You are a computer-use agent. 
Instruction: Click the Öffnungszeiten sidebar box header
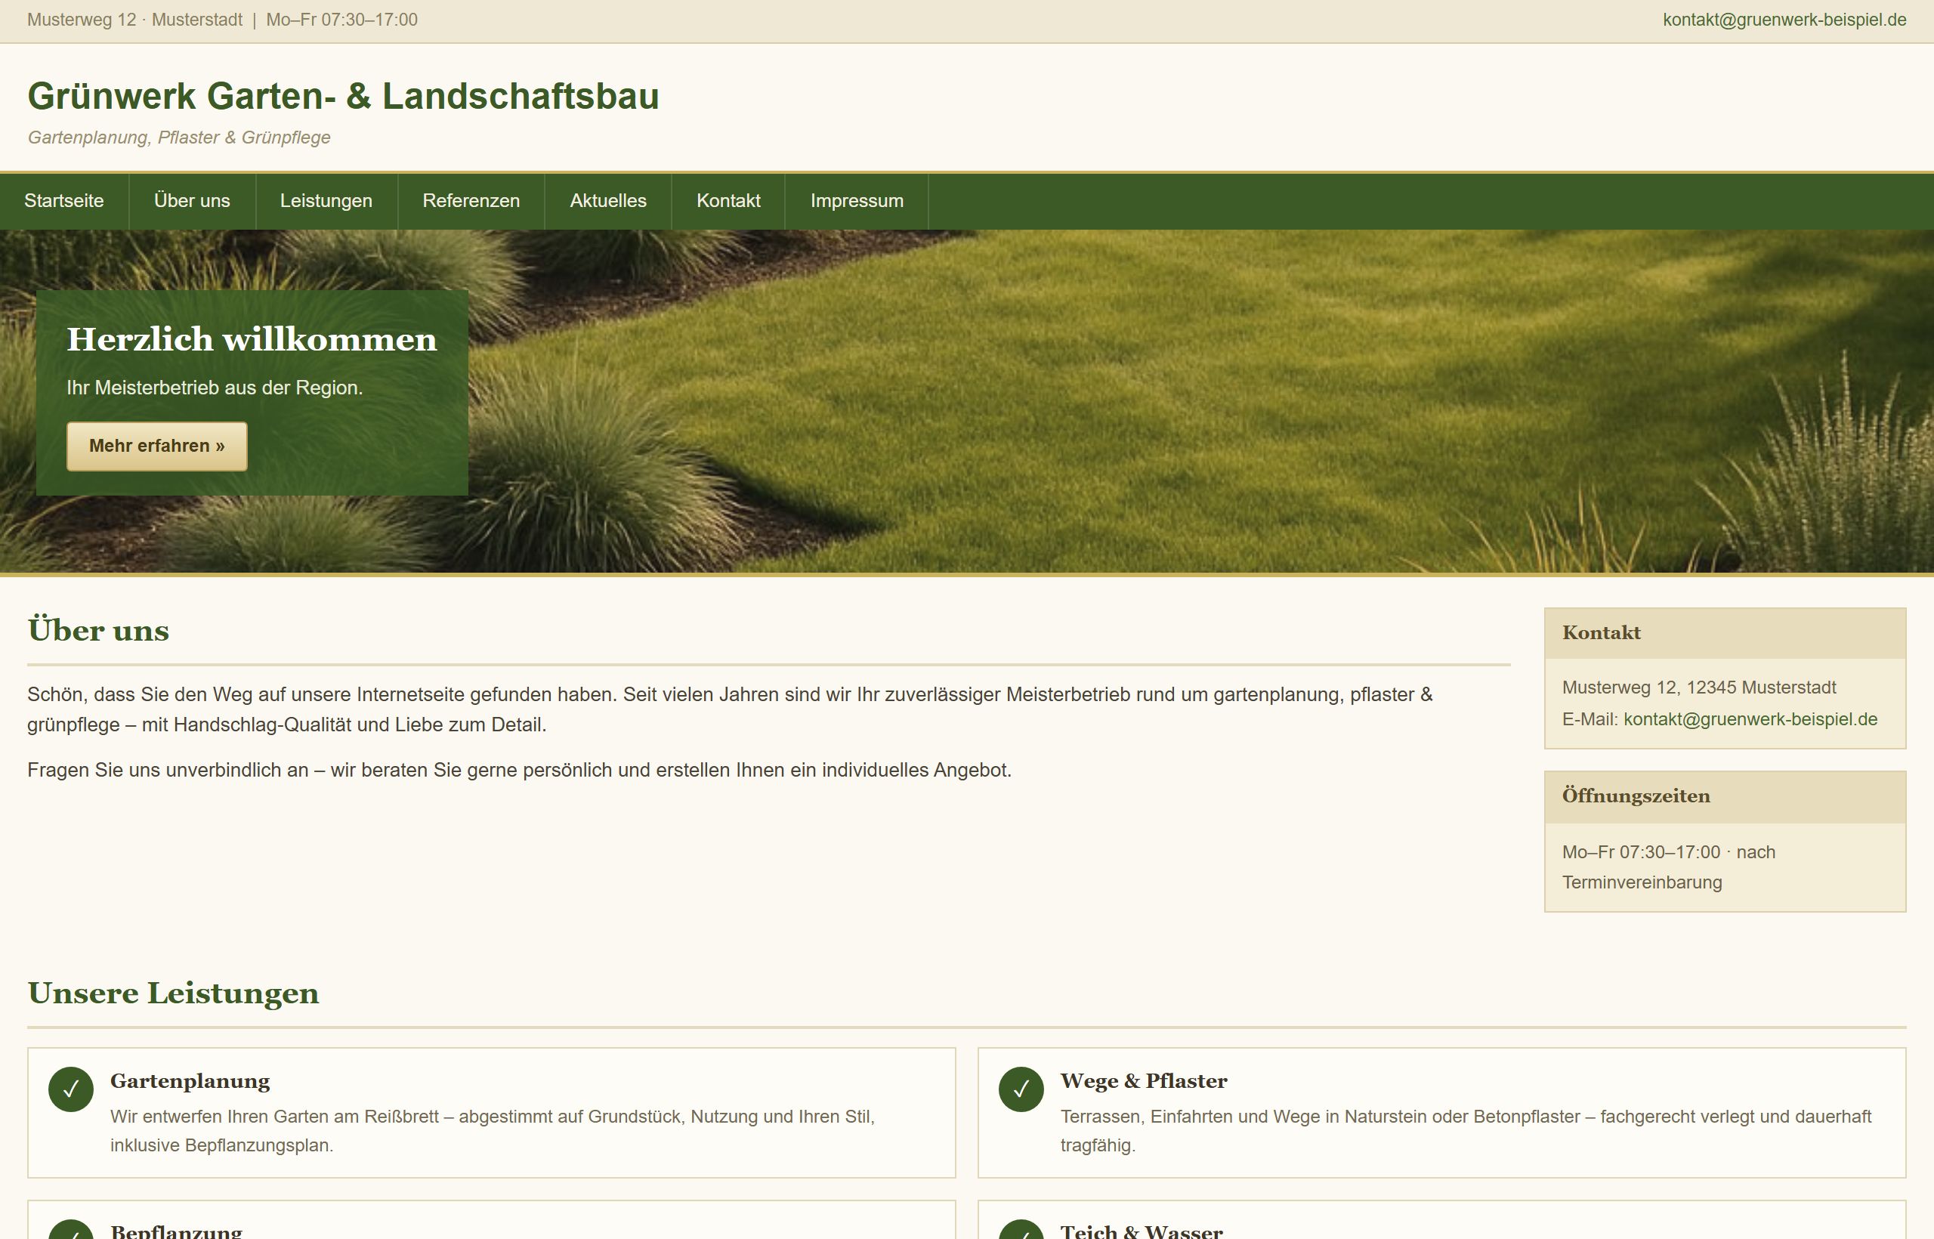coord(1725,796)
